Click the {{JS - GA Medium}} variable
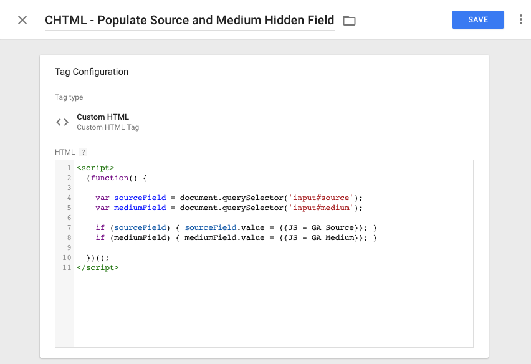 [x=321, y=237]
